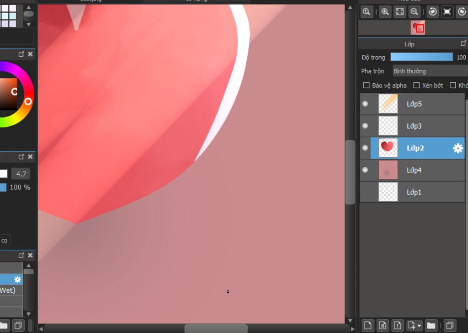Image resolution: width=468 pixels, height=333 pixels.
Task: Open Lớp2 layer settings gear
Action: pyautogui.click(x=458, y=148)
